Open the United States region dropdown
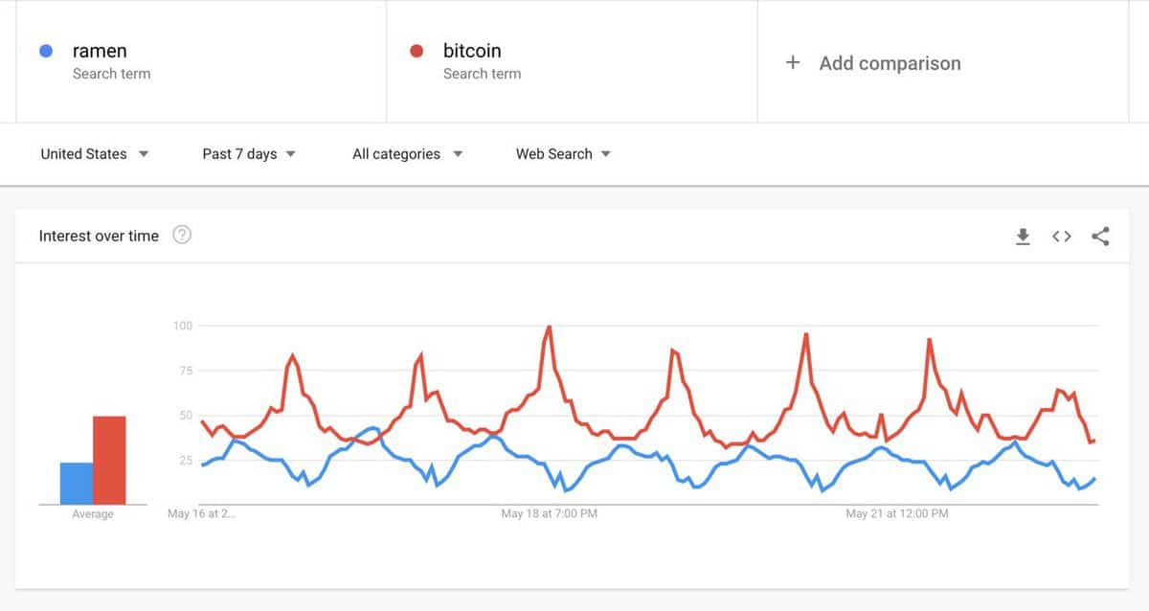Screen dimensions: 1149x611 click(x=93, y=153)
